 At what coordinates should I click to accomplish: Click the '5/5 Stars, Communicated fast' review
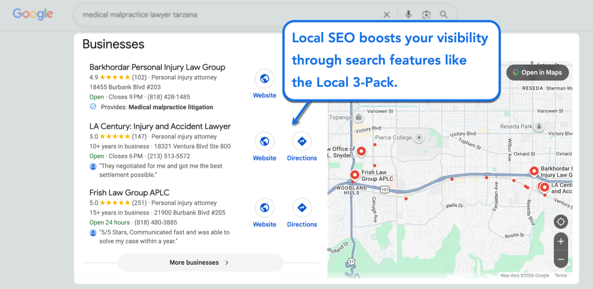[x=164, y=236]
